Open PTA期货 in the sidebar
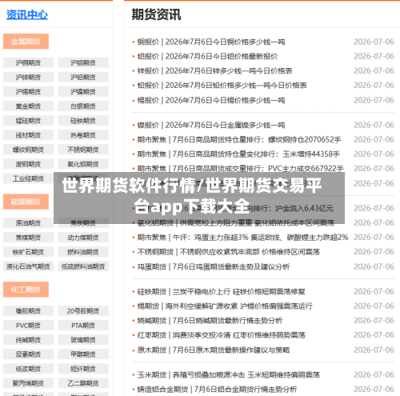400x396 pixels. coord(83,325)
